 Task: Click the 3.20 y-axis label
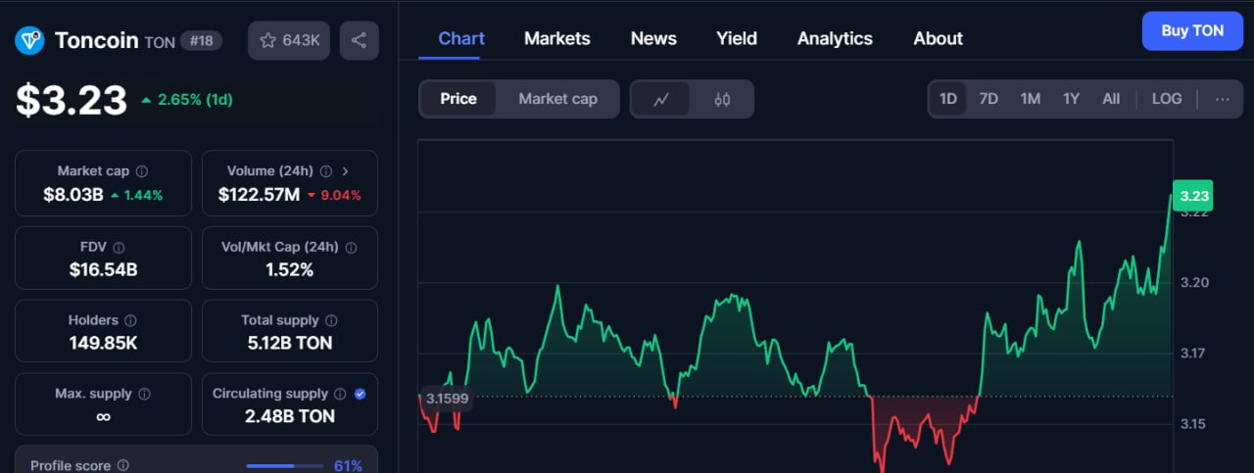pyautogui.click(x=1194, y=283)
